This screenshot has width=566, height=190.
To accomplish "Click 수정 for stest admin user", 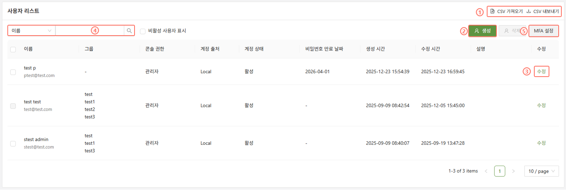I will (x=541, y=143).
